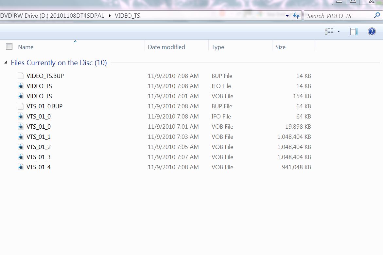
Task: Select the VTS_01_2 file name
Action: point(38,147)
